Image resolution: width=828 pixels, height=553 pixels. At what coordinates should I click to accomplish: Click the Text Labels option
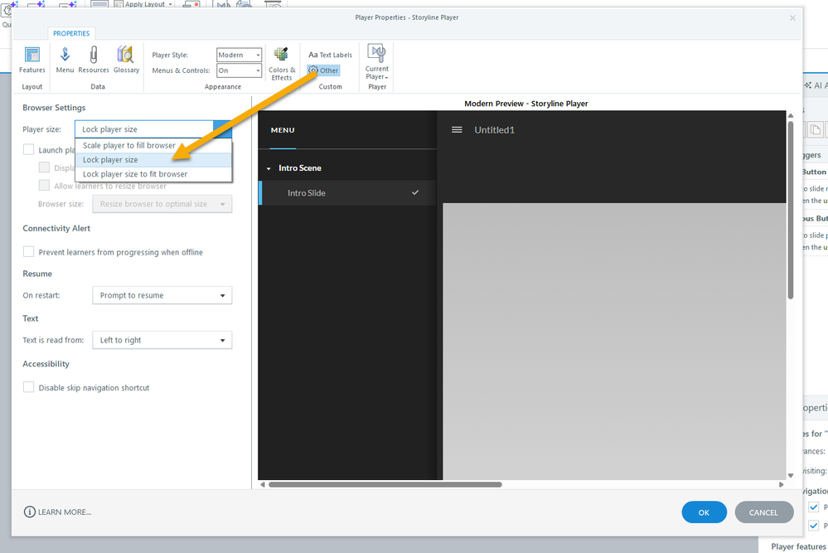pyautogui.click(x=330, y=55)
